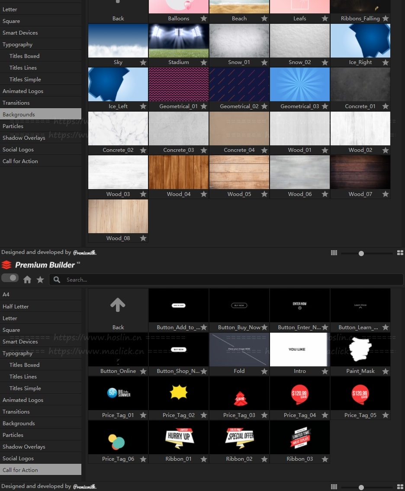Click the magnifier icon in the search field
The image size is (405, 491).
[57, 280]
